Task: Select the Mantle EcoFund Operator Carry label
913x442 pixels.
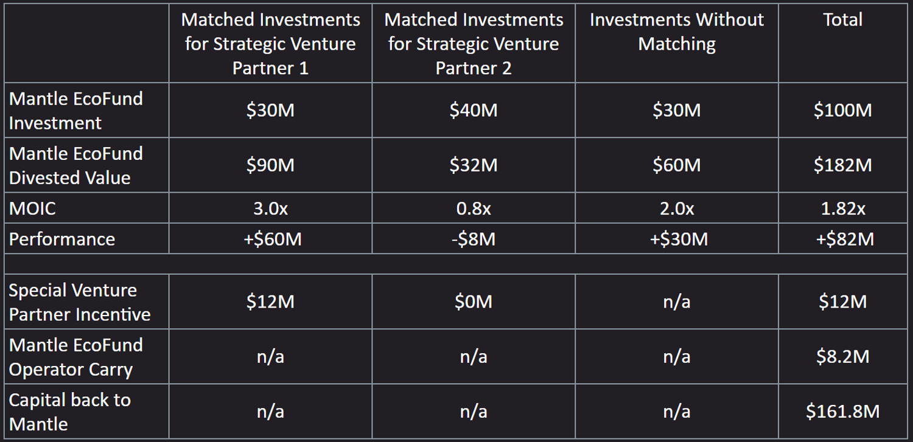Action: tap(76, 357)
